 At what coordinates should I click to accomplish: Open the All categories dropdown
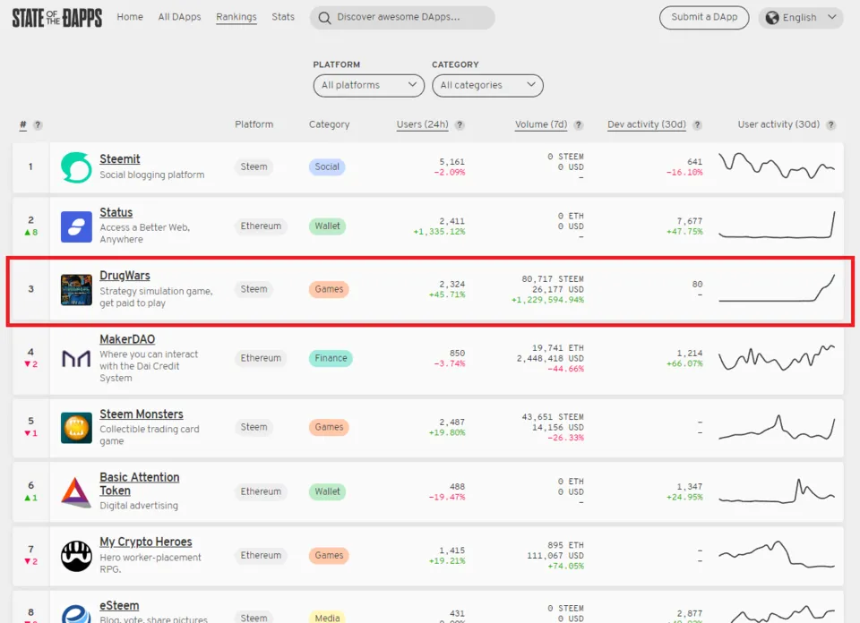pos(487,85)
